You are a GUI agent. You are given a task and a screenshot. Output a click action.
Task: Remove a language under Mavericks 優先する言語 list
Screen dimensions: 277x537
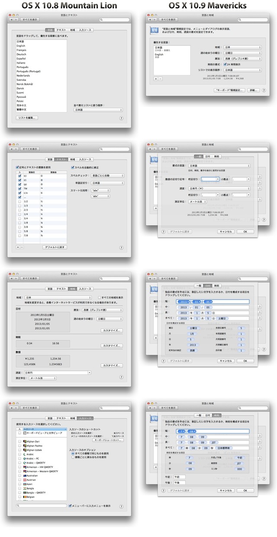(x=160, y=79)
